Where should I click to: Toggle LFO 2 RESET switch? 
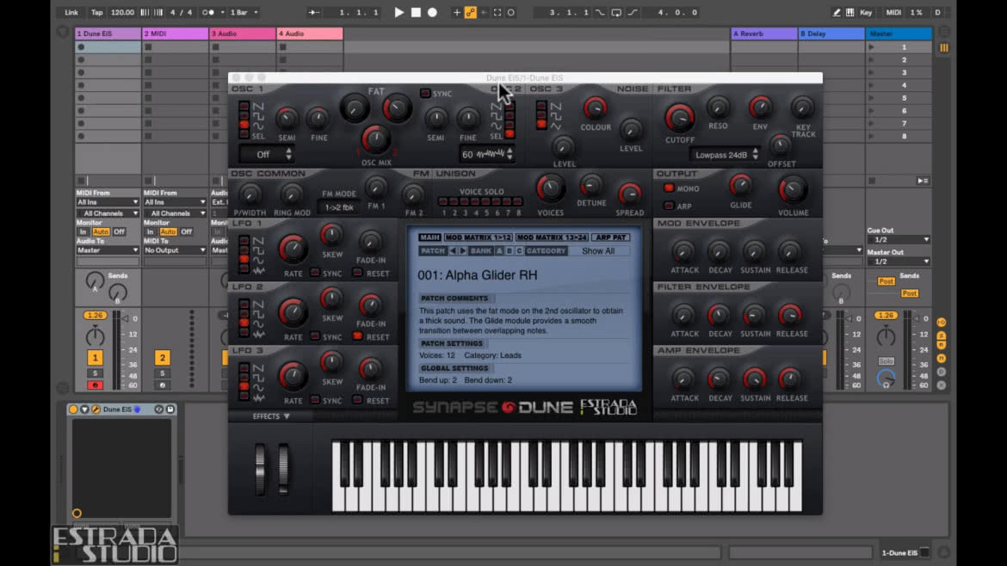[357, 336]
